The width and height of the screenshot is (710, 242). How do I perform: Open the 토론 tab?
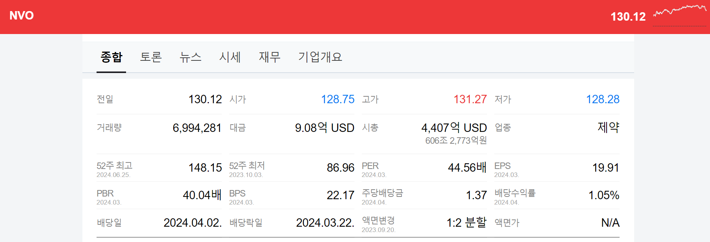pyautogui.click(x=151, y=57)
